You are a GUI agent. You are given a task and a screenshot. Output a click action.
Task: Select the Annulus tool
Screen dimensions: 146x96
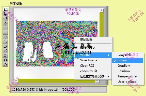tap(5, 64)
